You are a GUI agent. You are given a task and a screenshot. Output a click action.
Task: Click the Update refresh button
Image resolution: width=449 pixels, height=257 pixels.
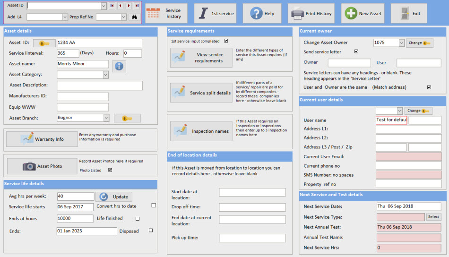(x=113, y=197)
